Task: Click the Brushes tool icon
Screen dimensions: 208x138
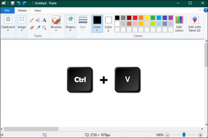Action: tap(56, 20)
